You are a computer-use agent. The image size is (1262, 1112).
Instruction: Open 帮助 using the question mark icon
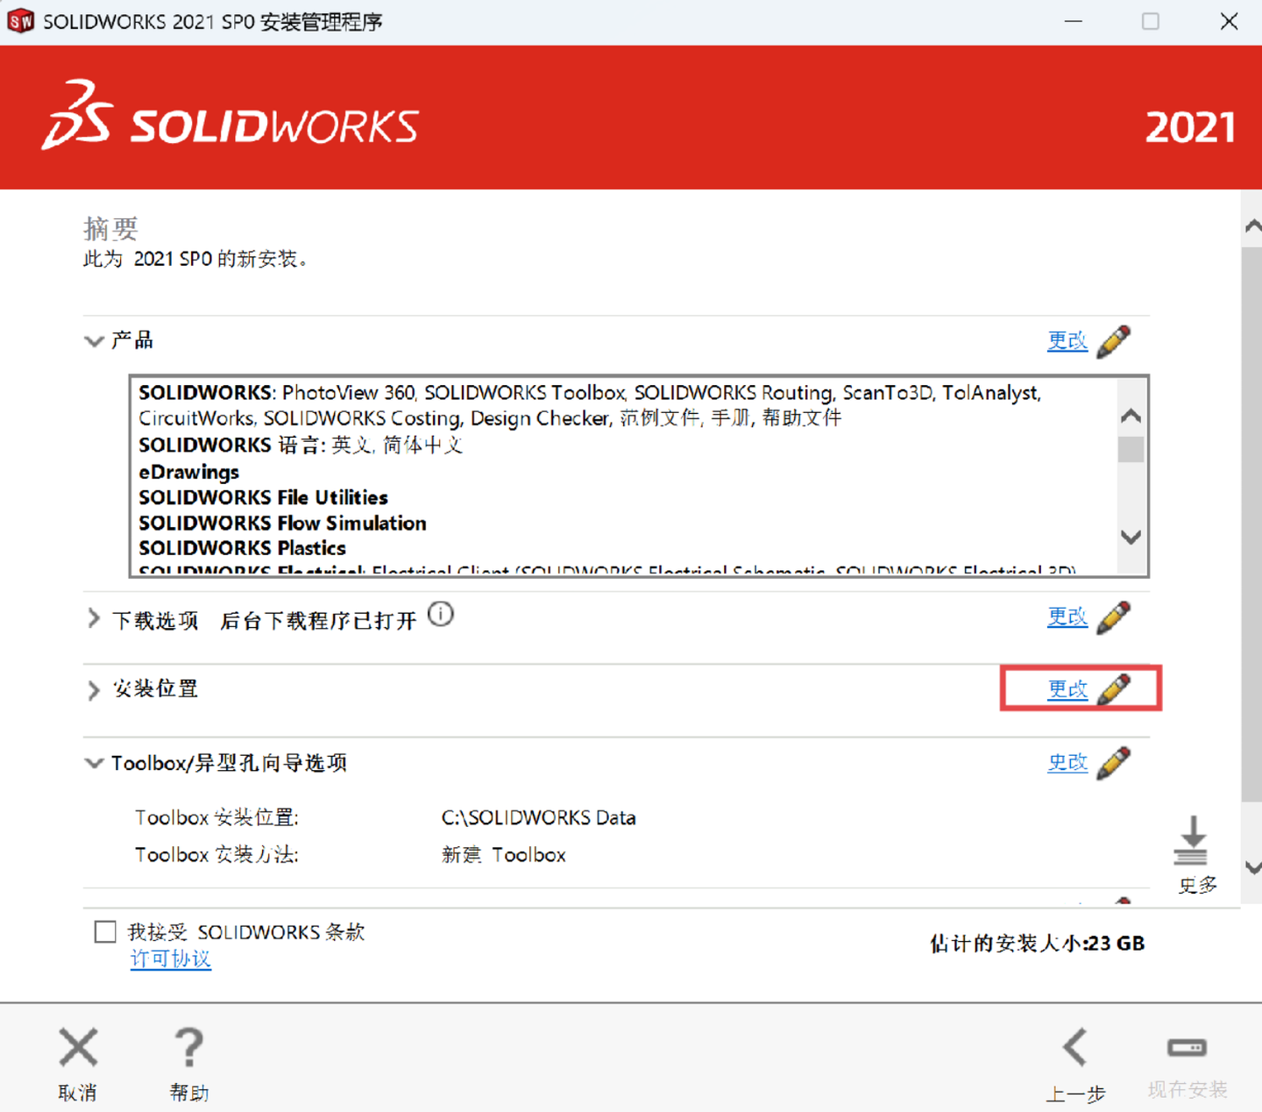click(x=188, y=1049)
